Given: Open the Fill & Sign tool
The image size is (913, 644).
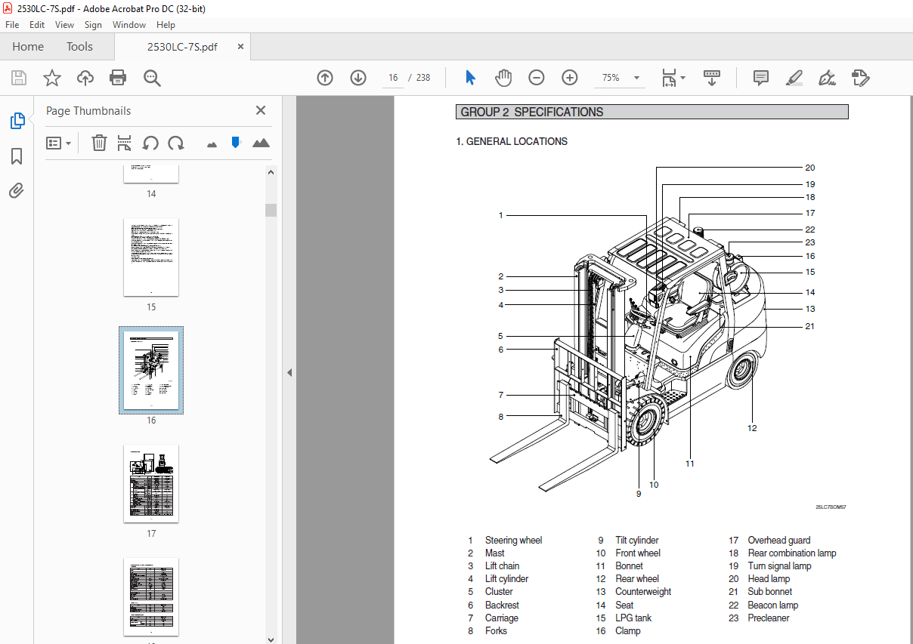Looking at the screenshot, I should [x=827, y=78].
